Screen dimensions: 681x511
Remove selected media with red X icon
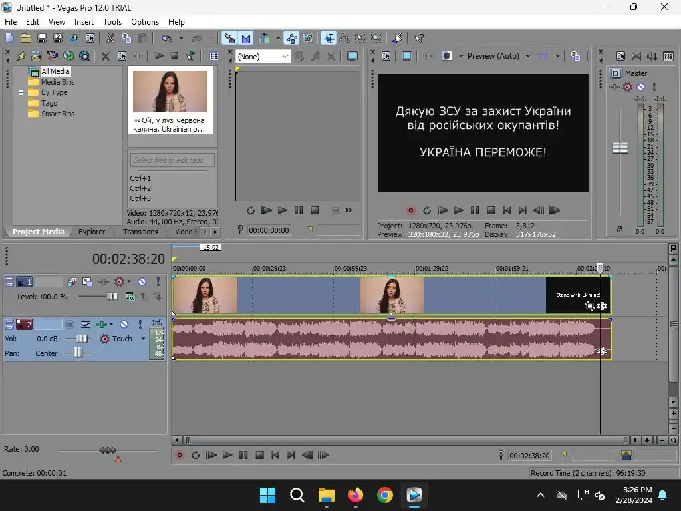pyautogui.click(x=105, y=56)
